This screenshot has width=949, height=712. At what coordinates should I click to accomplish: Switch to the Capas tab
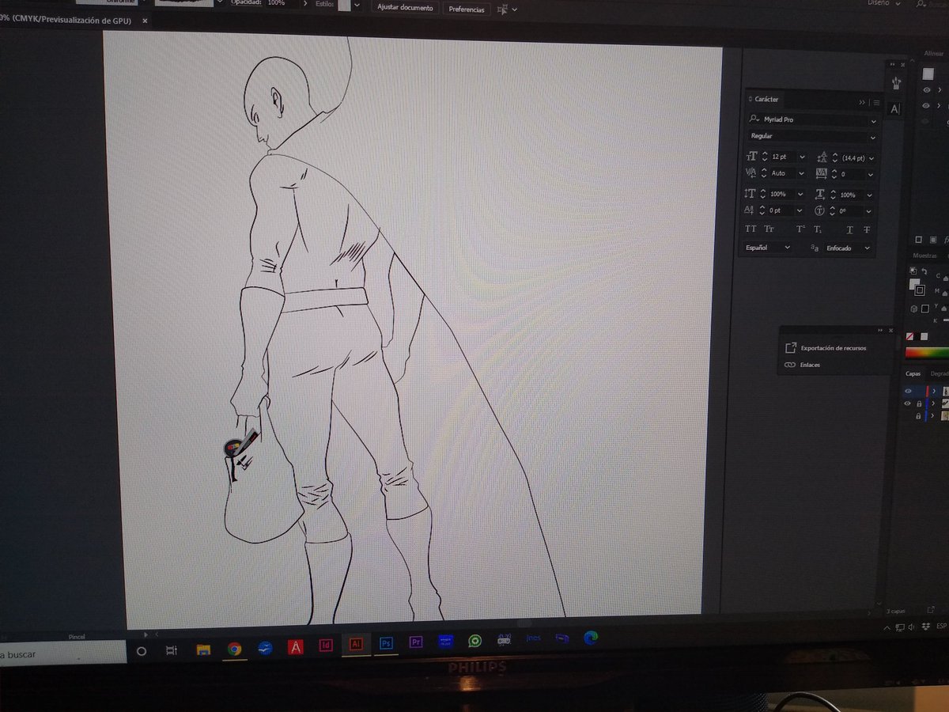[x=913, y=374]
